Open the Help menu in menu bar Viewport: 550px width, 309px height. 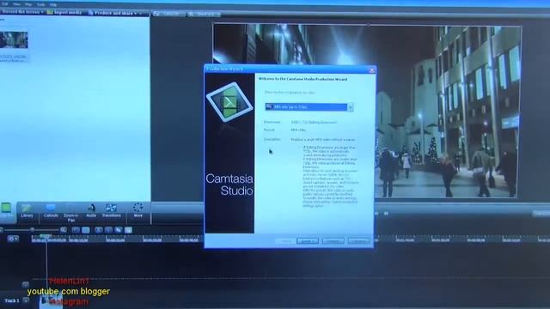click(x=53, y=5)
